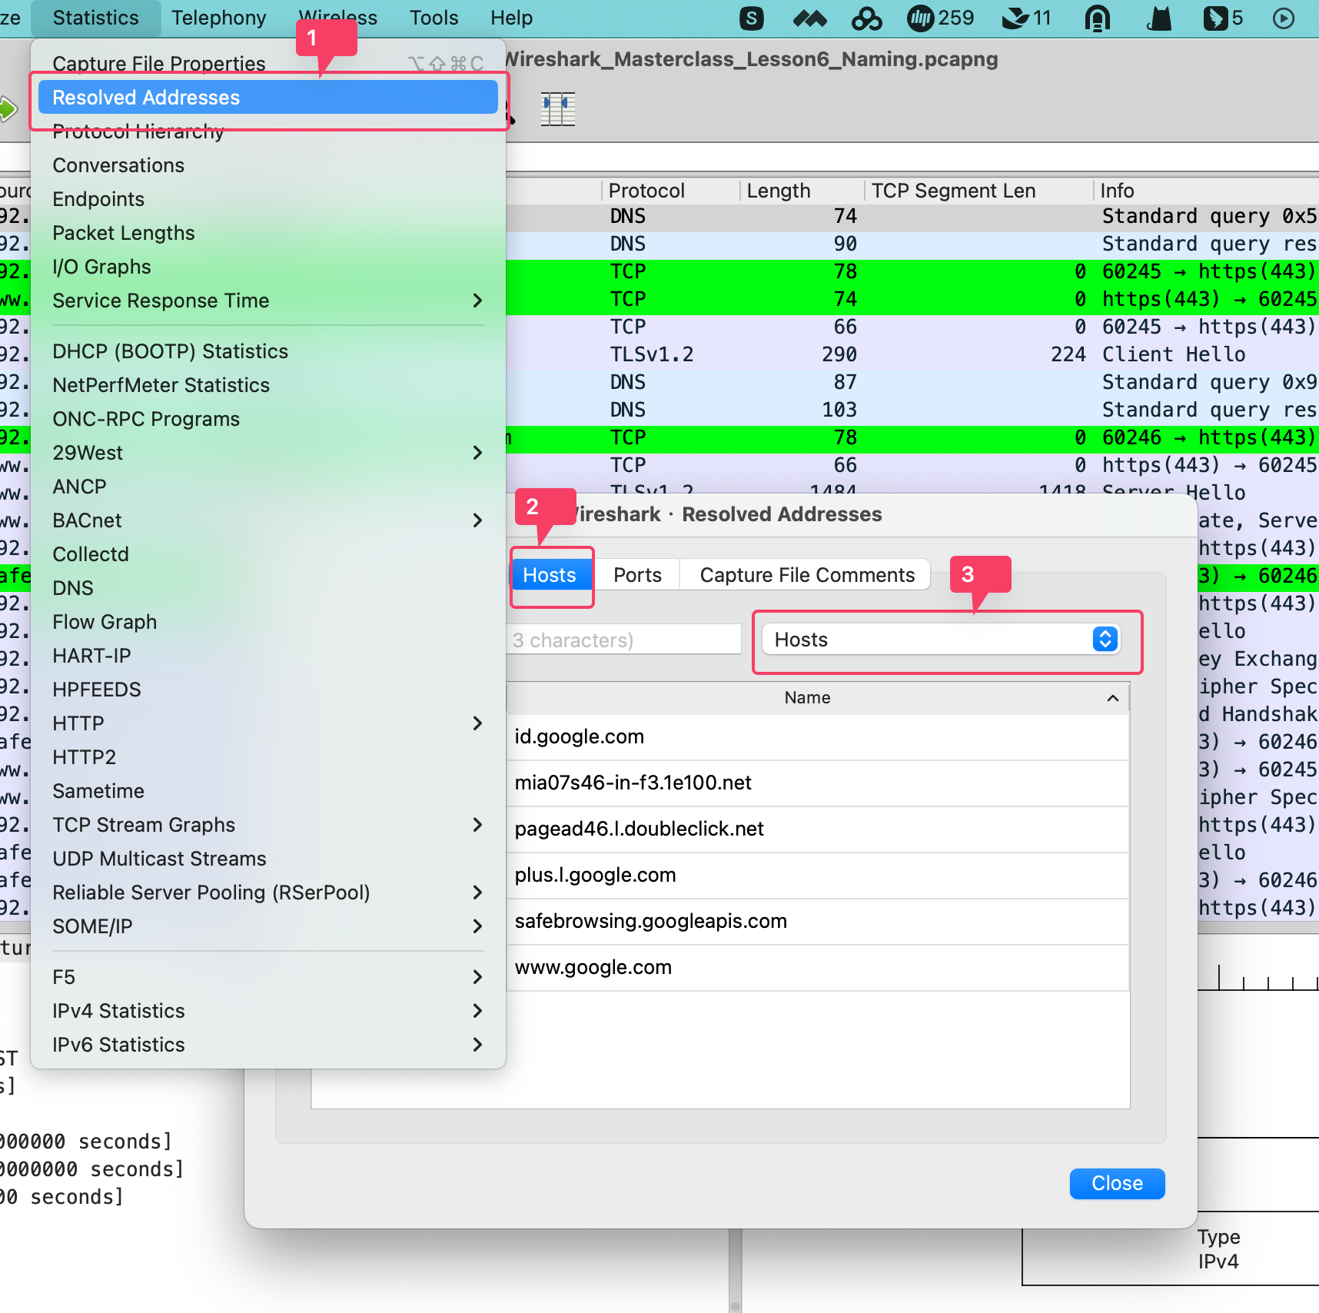
Task: Select the www.google.com entry in the hosts list
Action: pyautogui.click(x=593, y=967)
